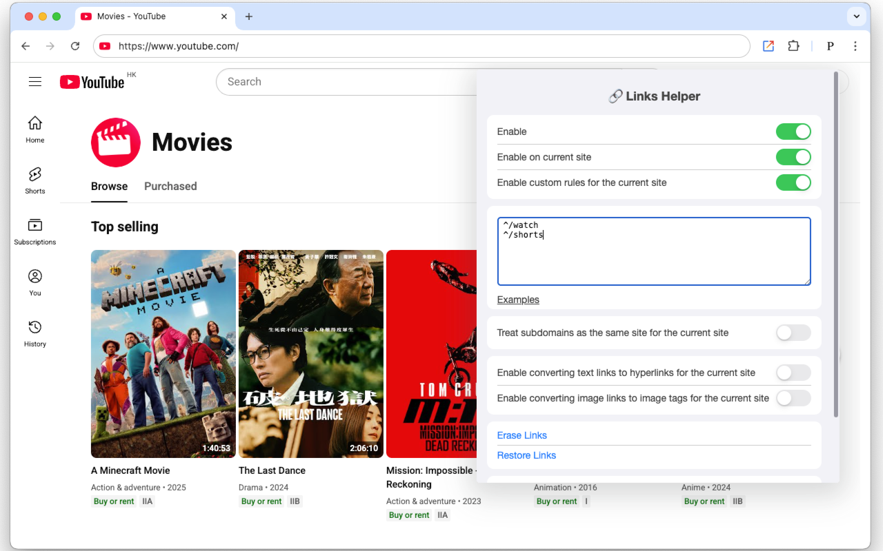Enable treating subdomains as the same site

(793, 333)
